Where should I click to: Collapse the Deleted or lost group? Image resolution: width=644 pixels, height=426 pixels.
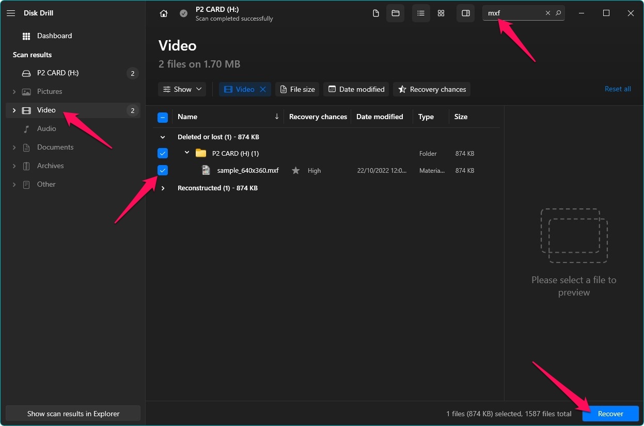[x=163, y=137]
